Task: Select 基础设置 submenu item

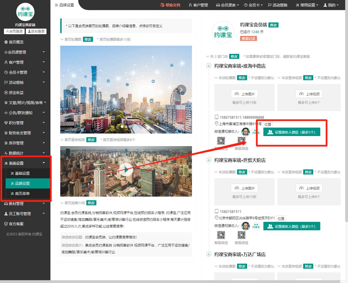Action: (28, 173)
